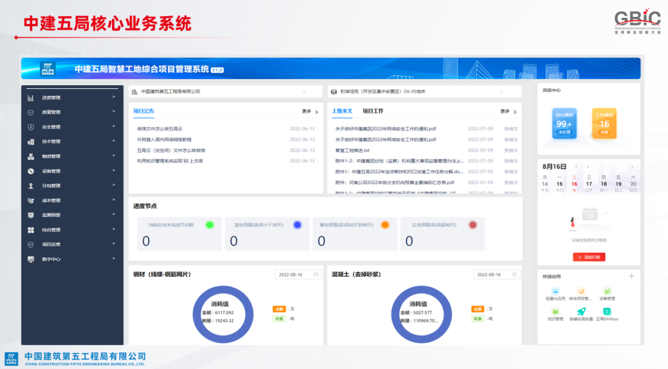
Task: Expand the 进度管理 menu chevron
Action: (x=114, y=97)
